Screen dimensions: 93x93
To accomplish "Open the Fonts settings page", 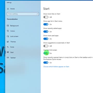I will click(12, 47).
